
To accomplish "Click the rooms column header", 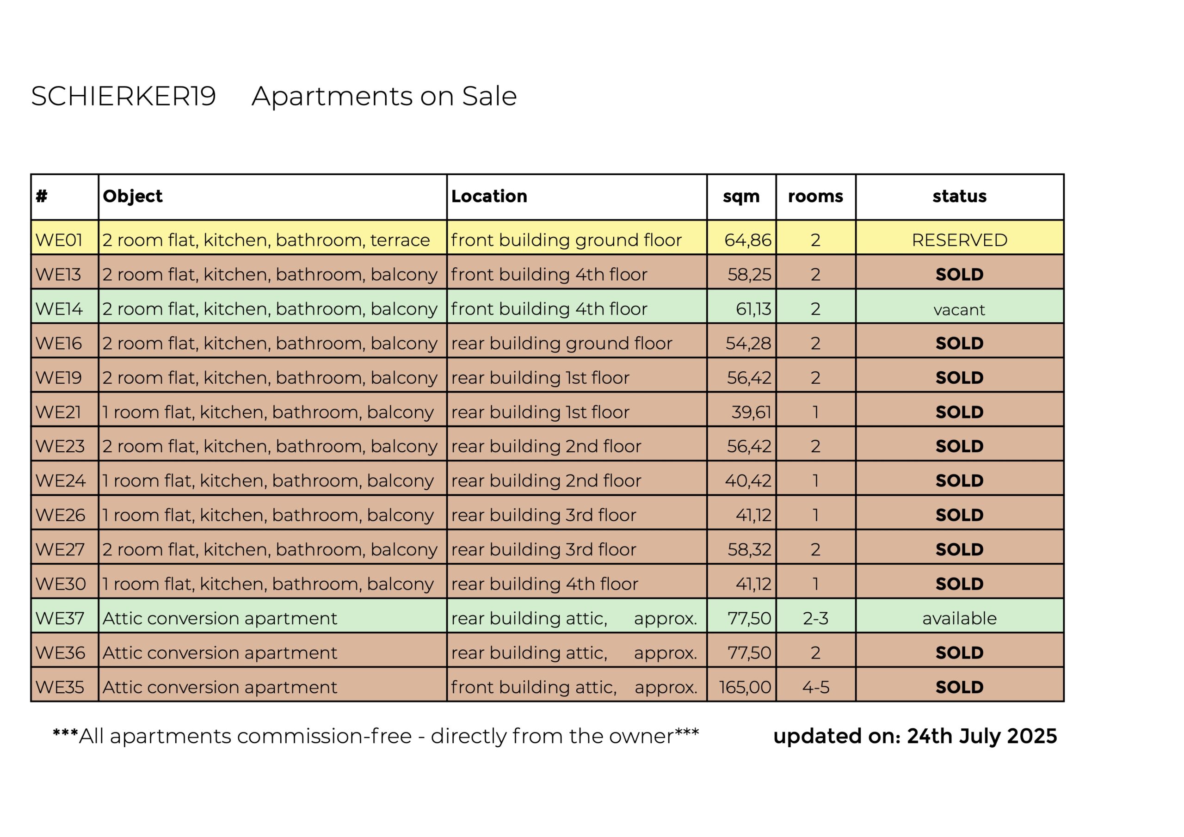I will [x=816, y=197].
